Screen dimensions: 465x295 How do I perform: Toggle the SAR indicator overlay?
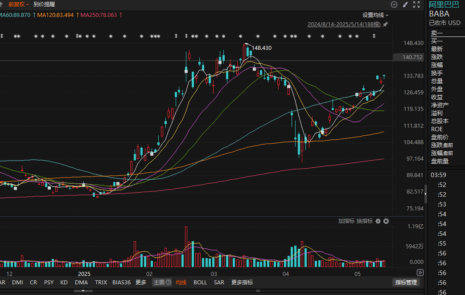(x=219, y=283)
